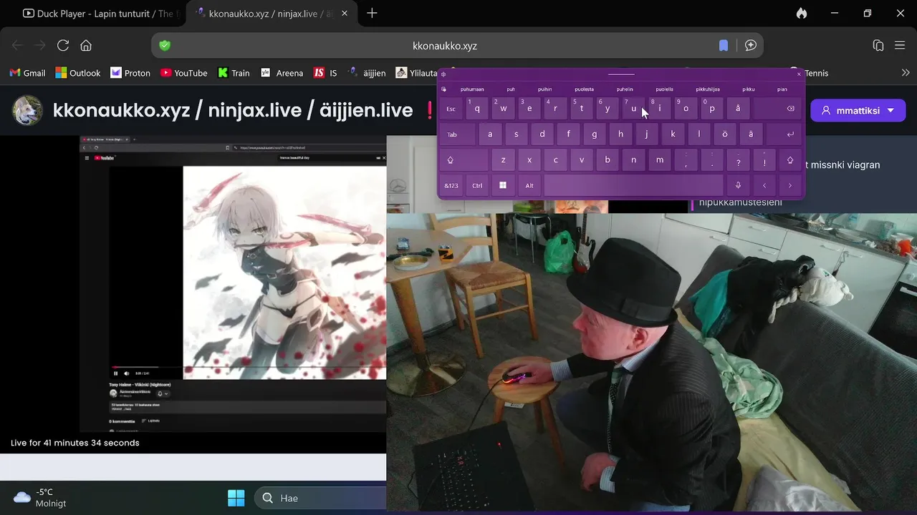Open the browser hamburger menu
The height and width of the screenshot is (515, 917).
click(x=901, y=46)
